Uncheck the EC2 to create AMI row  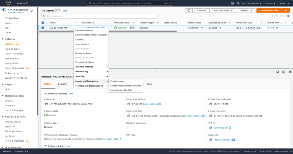[x=43, y=28]
